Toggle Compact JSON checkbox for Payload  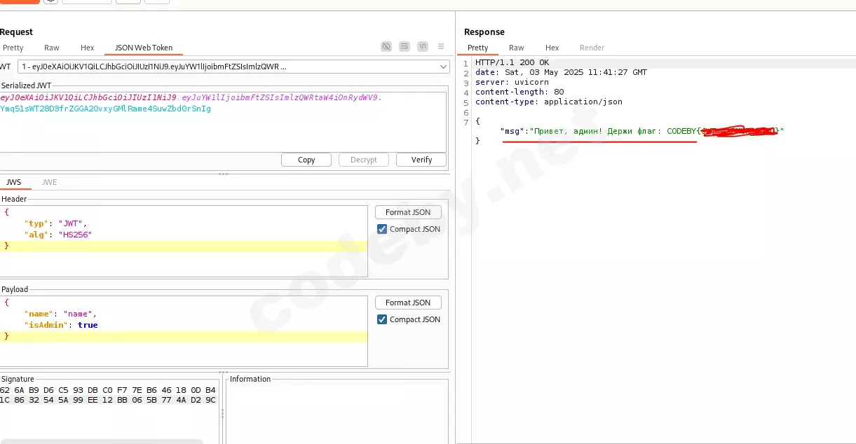382,319
